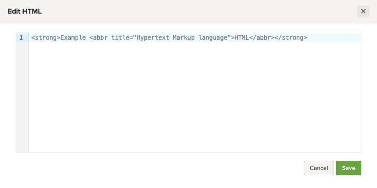Click the HTML text between abbr tags
The image size is (377, 188).
coord(242,38)
